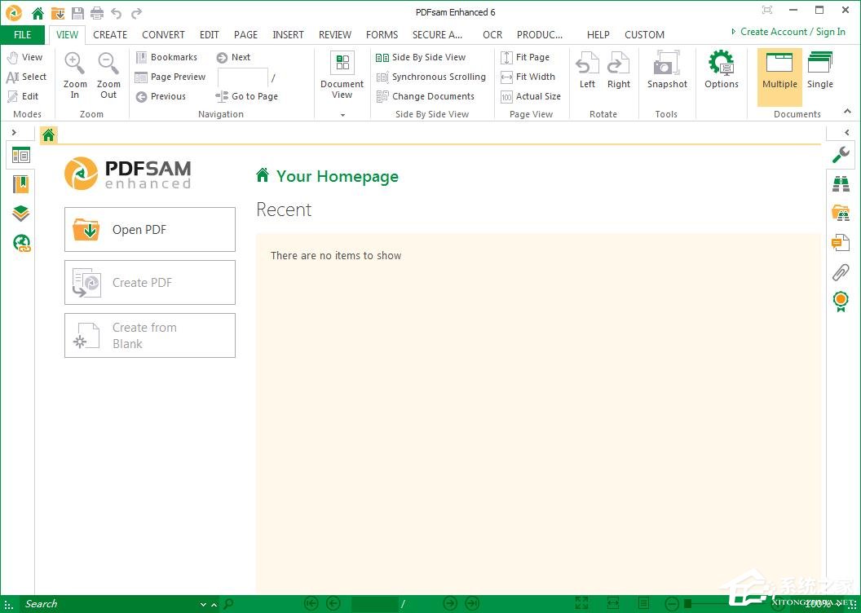The image size is (861, 613).
Task: Open the paperclip attachments icon in right sidebar
Action: (841, 271)
